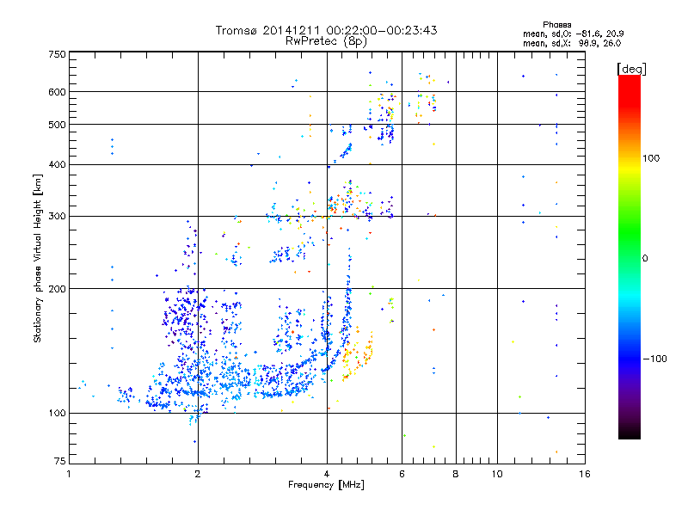Click the x-axis tick label '16'
The image size is (688, 516).
[x=585, y=474]
